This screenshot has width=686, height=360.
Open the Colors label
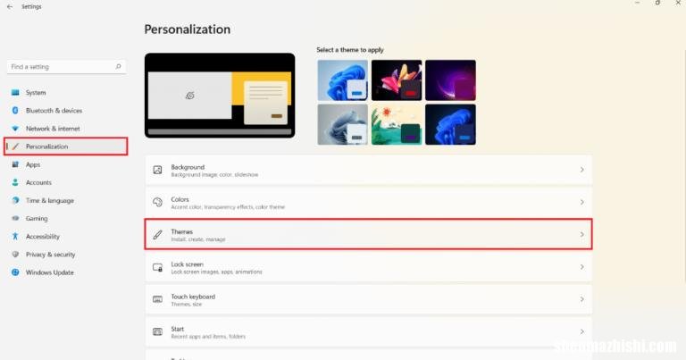(x=180, y=199)
